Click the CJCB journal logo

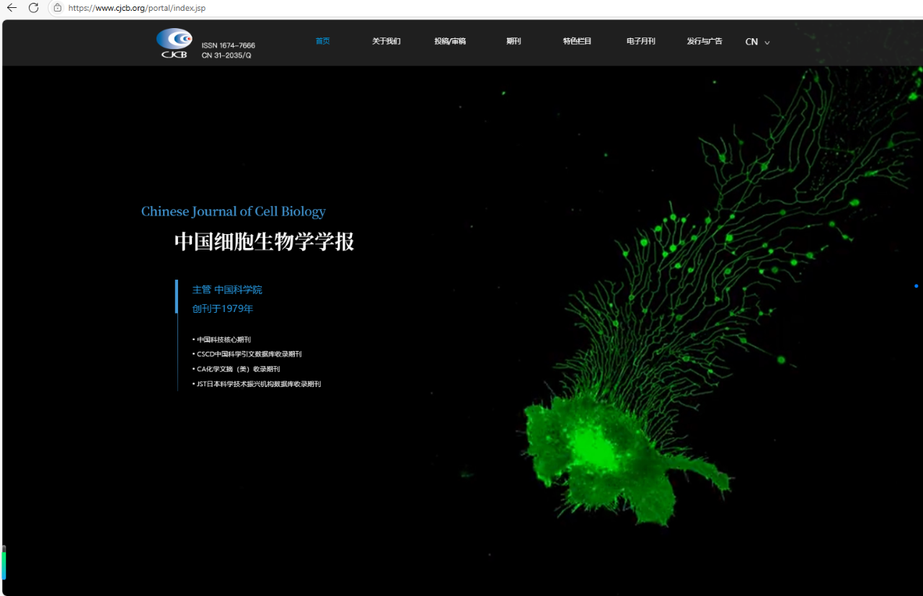[174, 43]
